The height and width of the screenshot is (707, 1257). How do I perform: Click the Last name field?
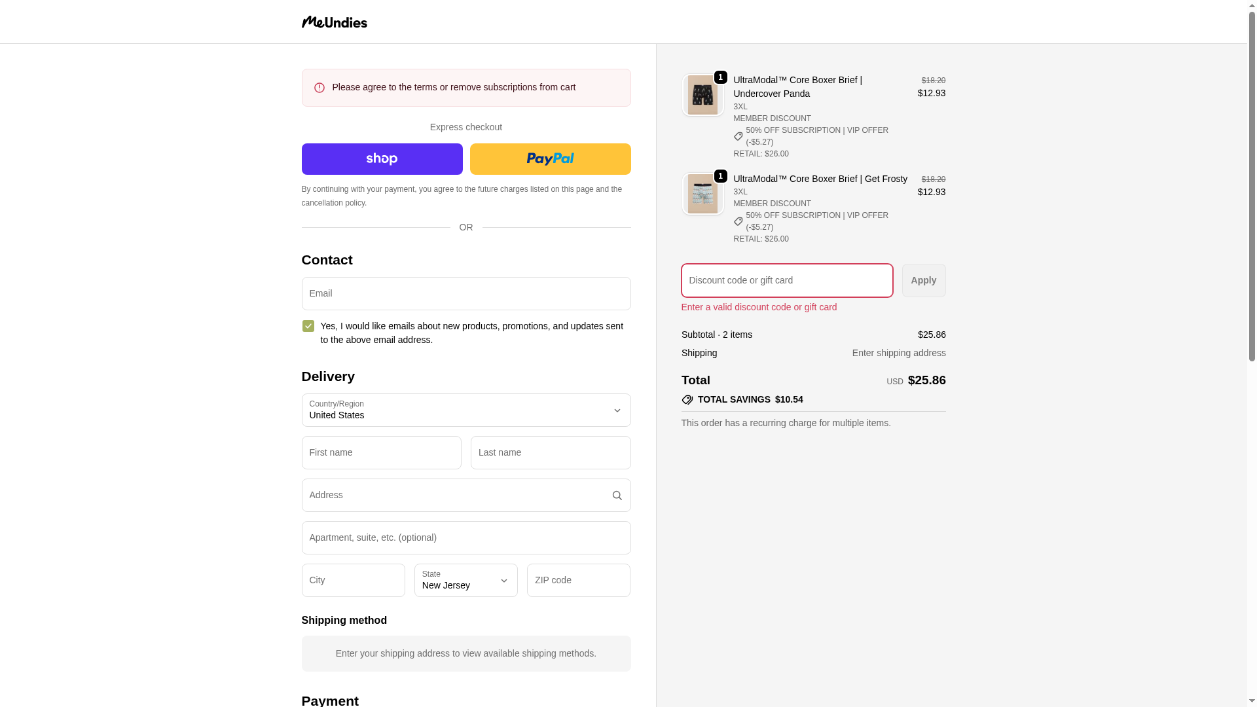(550, 453)
